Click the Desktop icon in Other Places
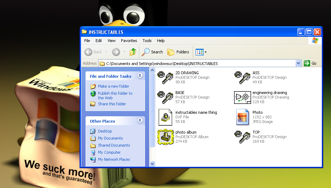Viewport: 331px width, 188px height. 93,131
